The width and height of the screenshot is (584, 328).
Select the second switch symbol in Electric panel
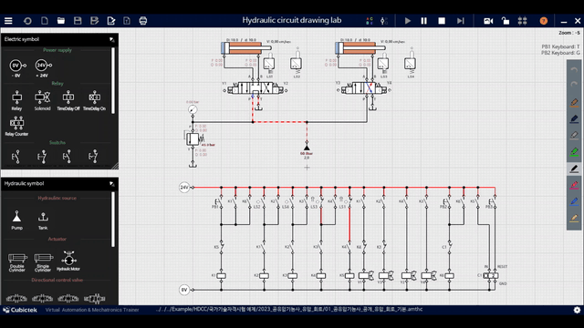tap(42, 157)
